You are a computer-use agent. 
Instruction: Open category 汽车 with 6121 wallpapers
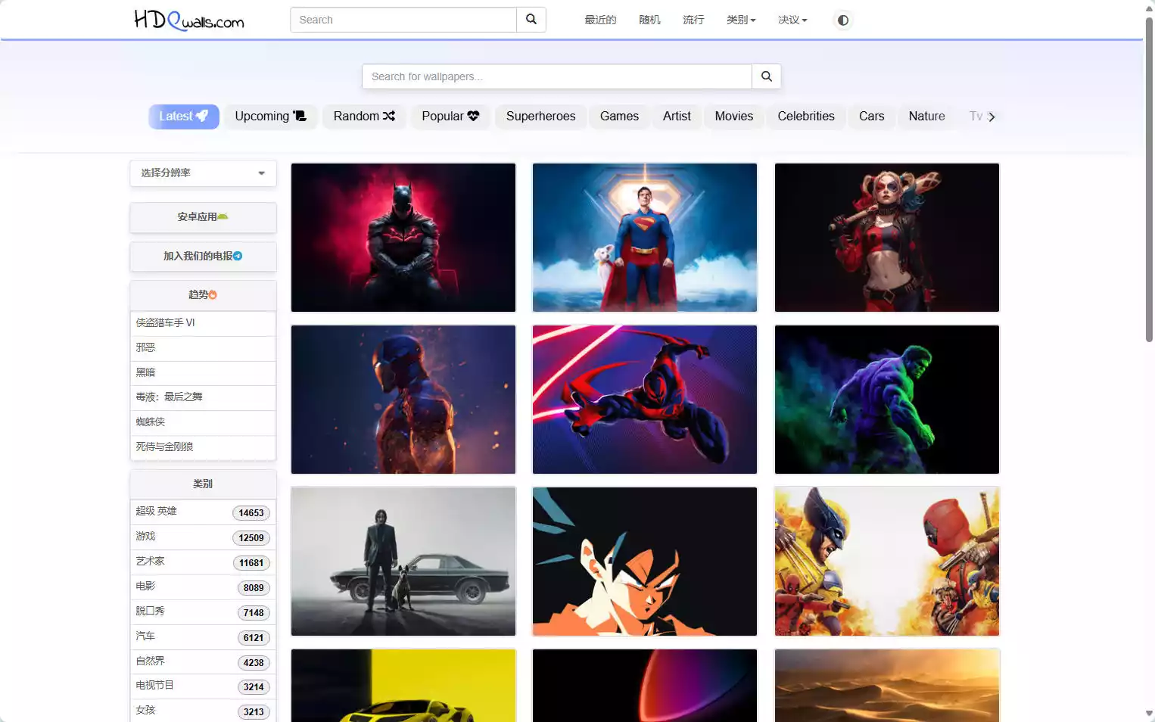(x=203, y=637)
